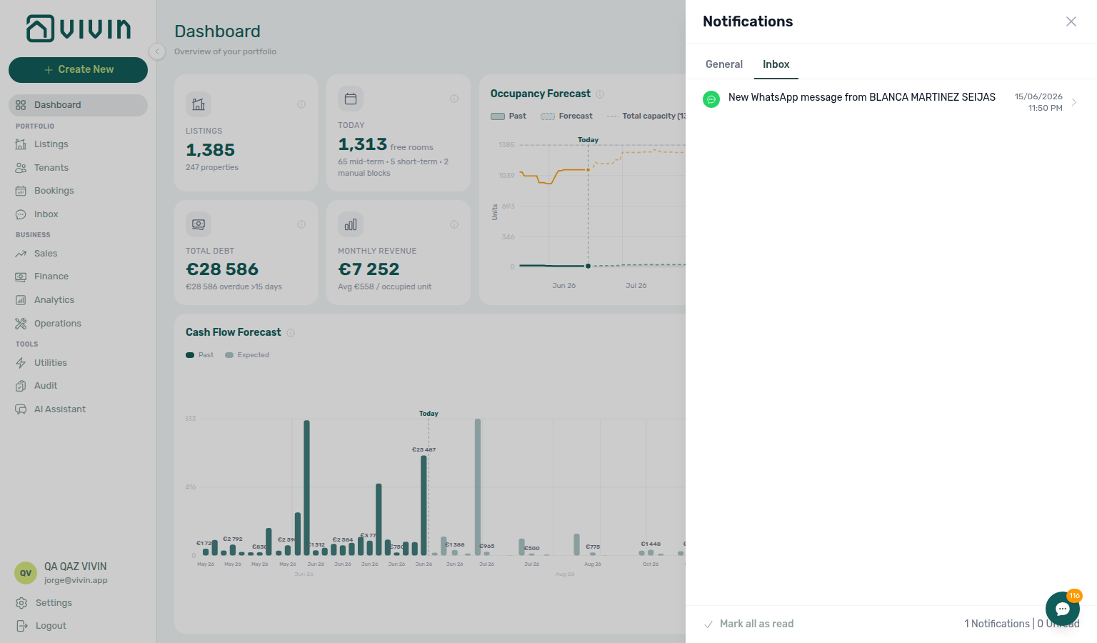This screenshot has height=643, width=1097.
Task: Expand notification with the chevron arrow
Action: tap(1074, 102)
